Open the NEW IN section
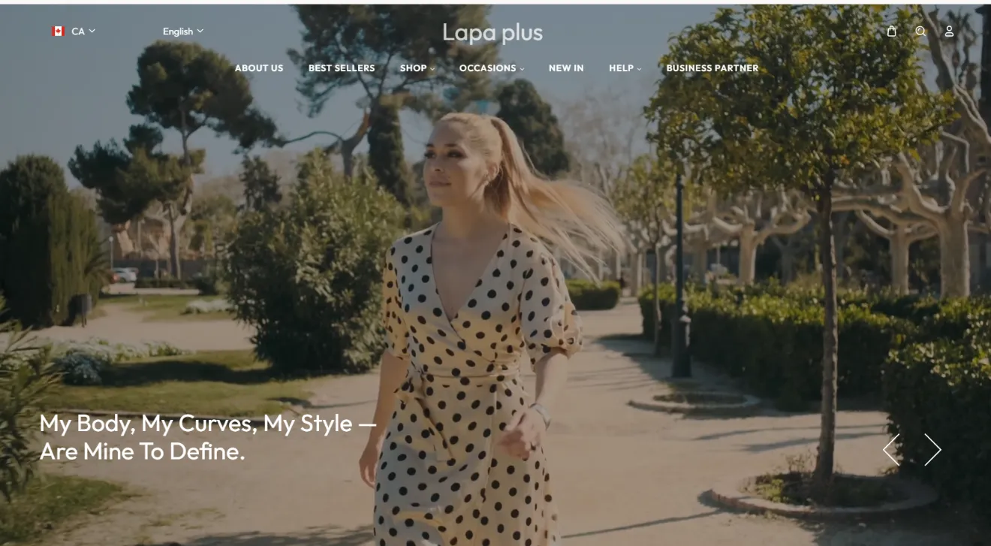991x546 pixels. coord(566,68)
